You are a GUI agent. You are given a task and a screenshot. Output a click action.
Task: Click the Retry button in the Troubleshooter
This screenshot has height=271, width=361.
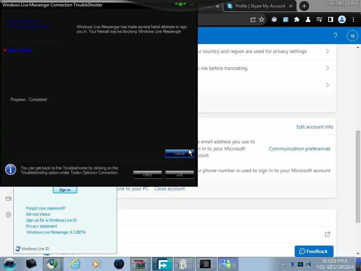pyautogui.click(x=147, y=175)
